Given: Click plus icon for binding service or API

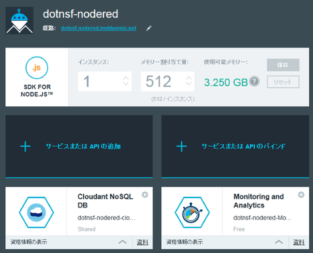Looking at the screenshot, I should (181, 146).
